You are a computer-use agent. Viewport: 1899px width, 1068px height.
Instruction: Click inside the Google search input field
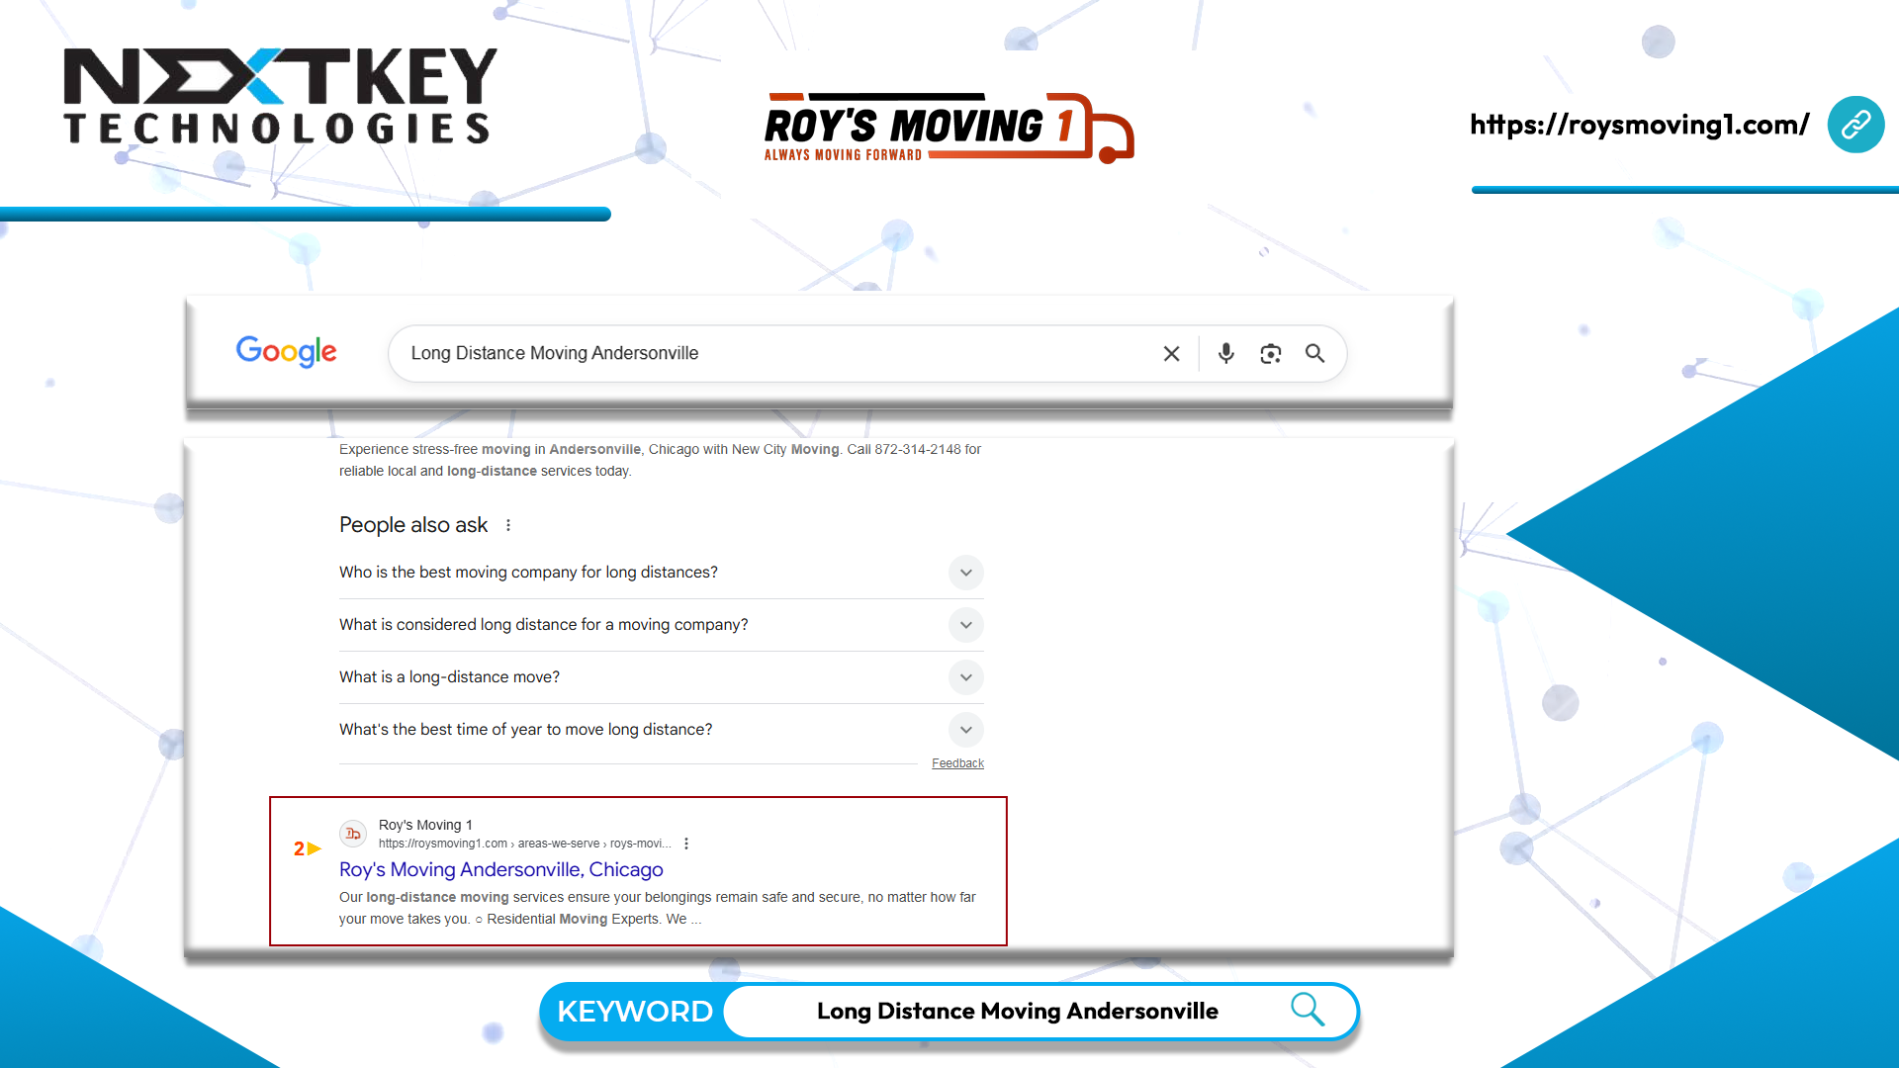[x=771, y=354]
